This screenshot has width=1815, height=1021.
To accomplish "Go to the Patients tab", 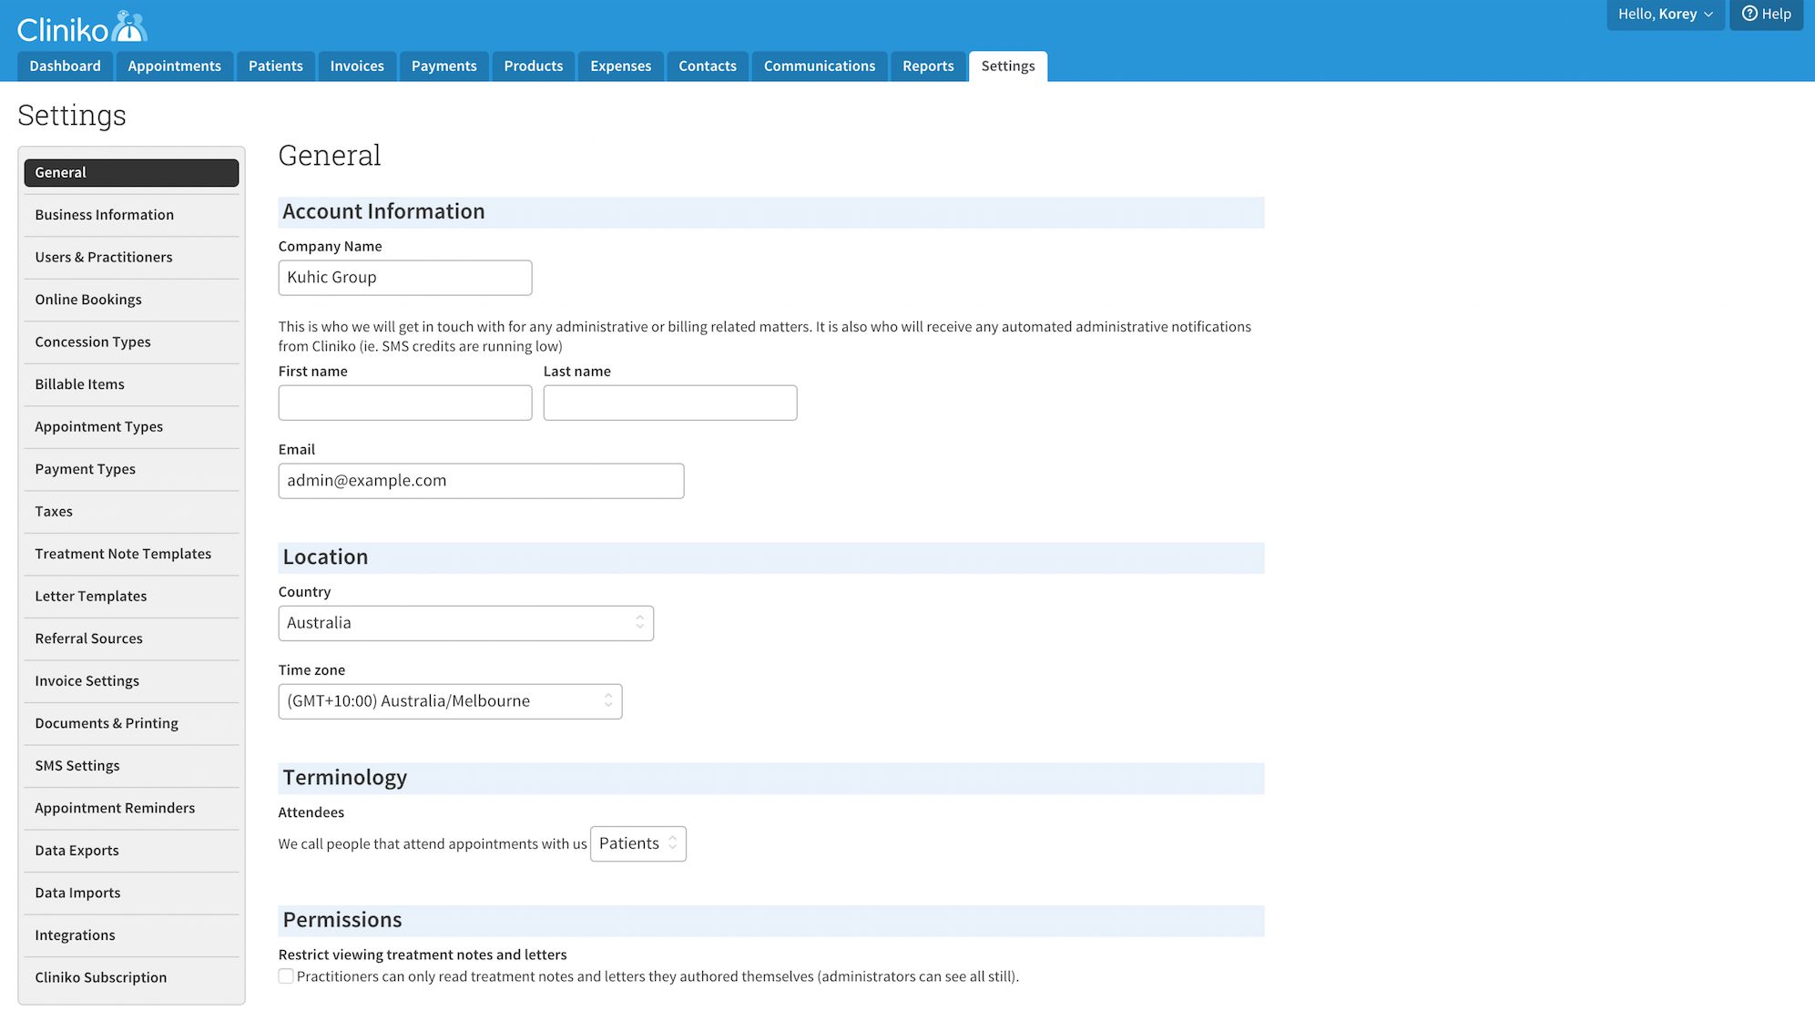I will click(x=275, y=66).
